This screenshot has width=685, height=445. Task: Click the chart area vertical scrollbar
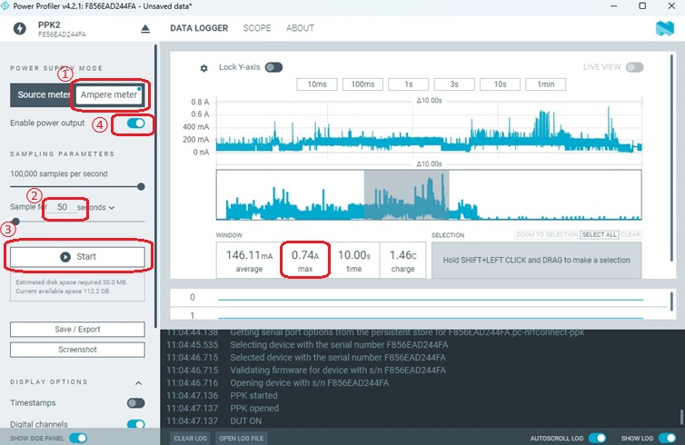(672, 158)
